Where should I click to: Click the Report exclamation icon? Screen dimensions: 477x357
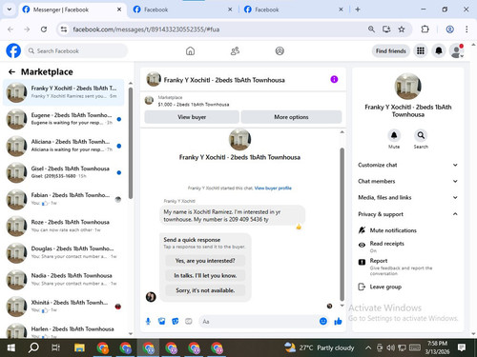362,262
